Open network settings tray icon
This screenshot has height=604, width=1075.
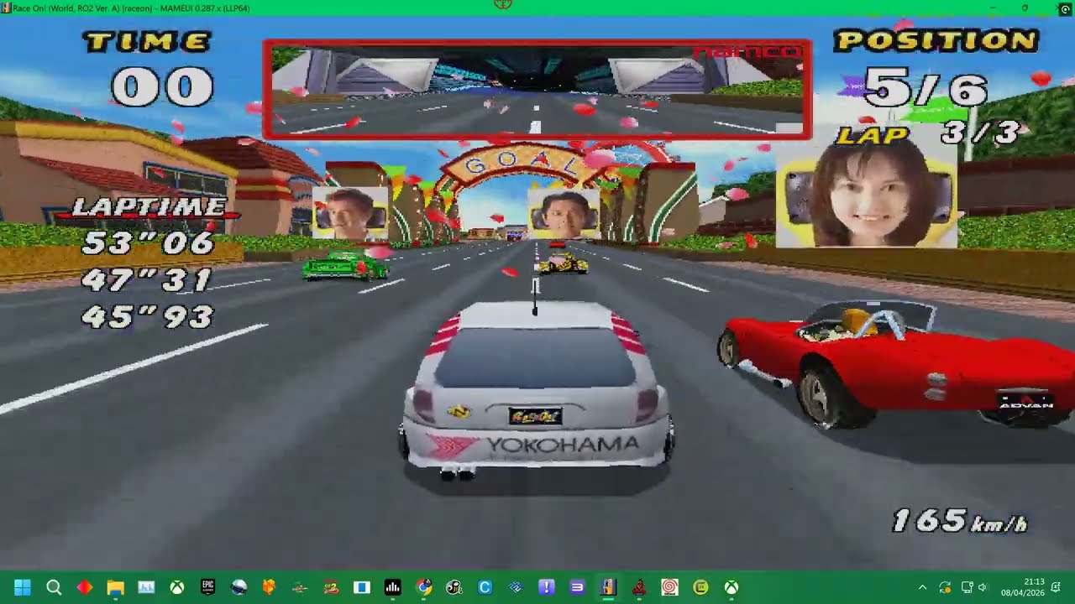point(967,587)
